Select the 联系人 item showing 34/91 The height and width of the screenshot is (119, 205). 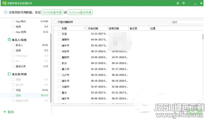pyautogui.click(x=26, y=45)
